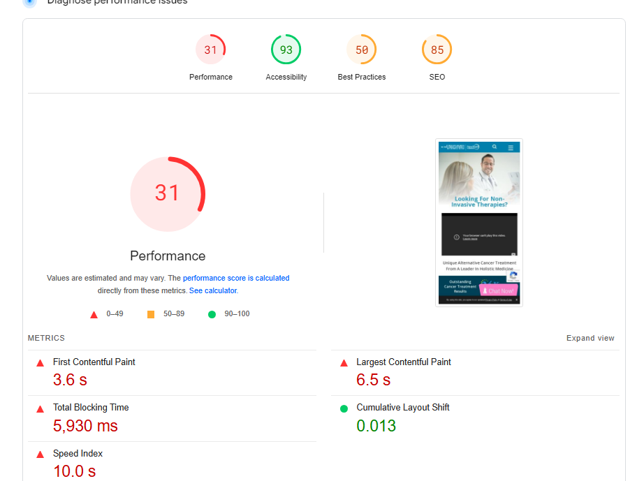Click red triangle beside Speed Index
Image resolution: width=637 pixels, height=481 pixels.
(41, 454)
